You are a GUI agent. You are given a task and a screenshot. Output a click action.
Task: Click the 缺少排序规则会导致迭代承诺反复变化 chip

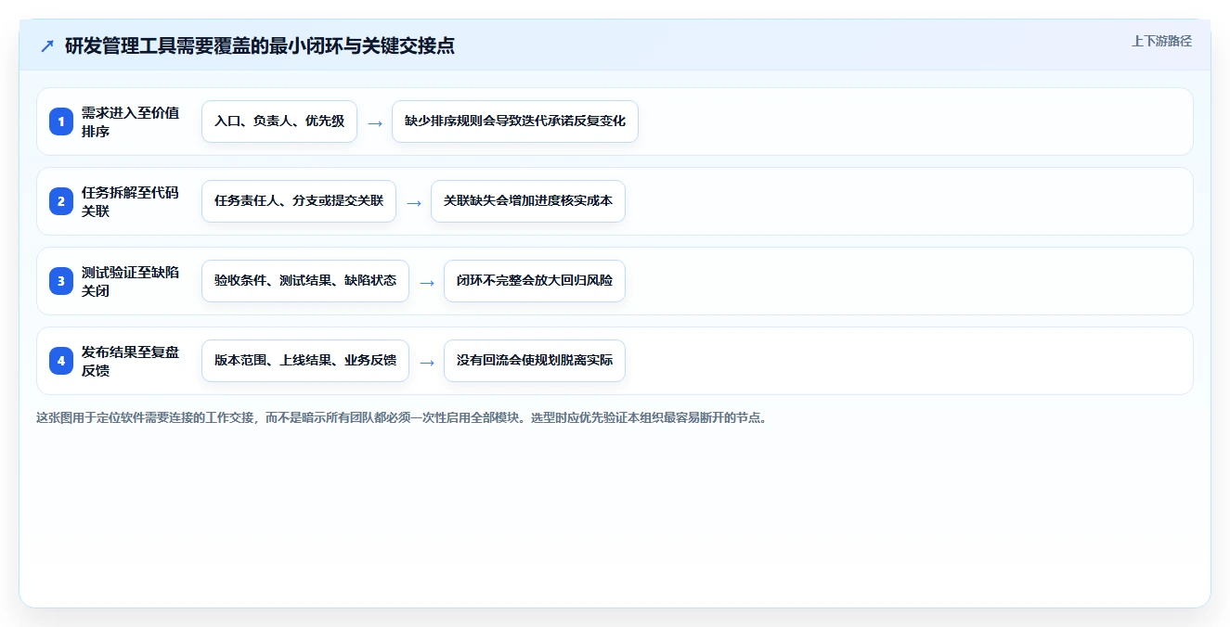click(x=515, y=122)
